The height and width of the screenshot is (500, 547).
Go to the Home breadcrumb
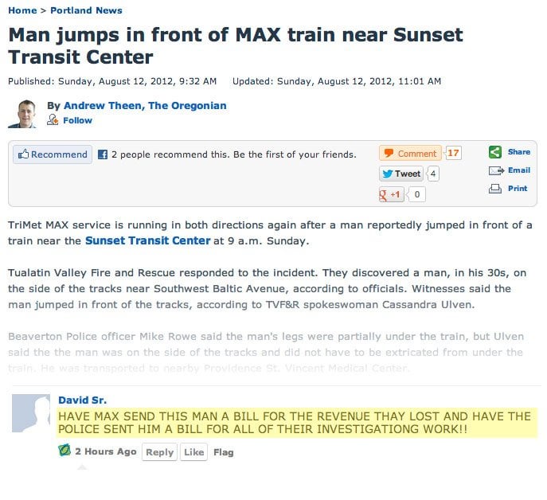[22, 10]
